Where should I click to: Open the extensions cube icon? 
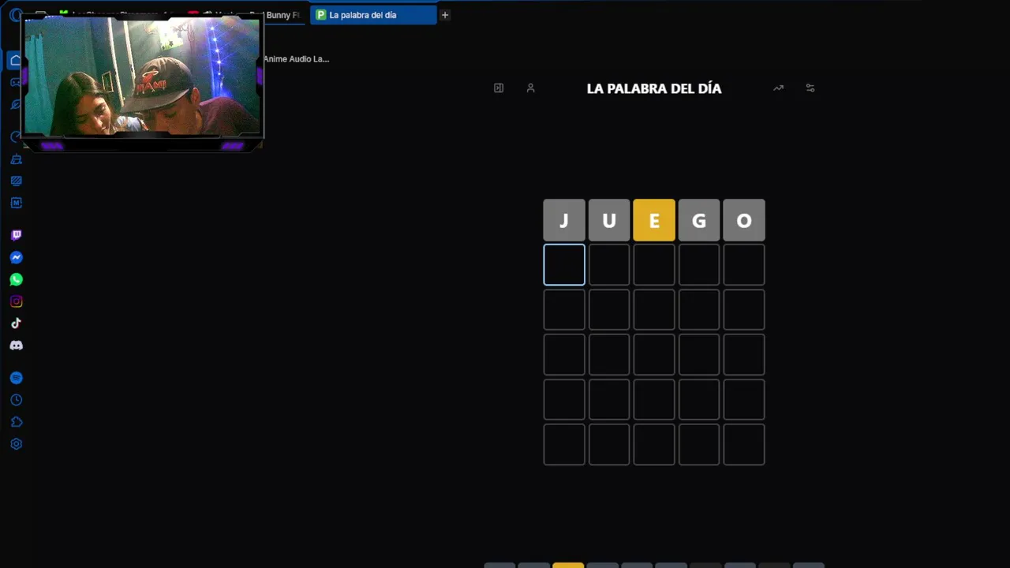point(16,422)
